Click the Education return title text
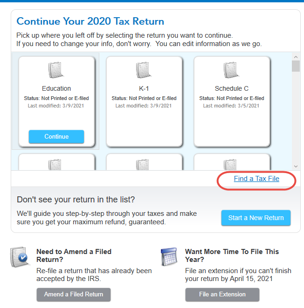Image resolution: width=304 pixels, height=308 pixels. click(56, 88)
